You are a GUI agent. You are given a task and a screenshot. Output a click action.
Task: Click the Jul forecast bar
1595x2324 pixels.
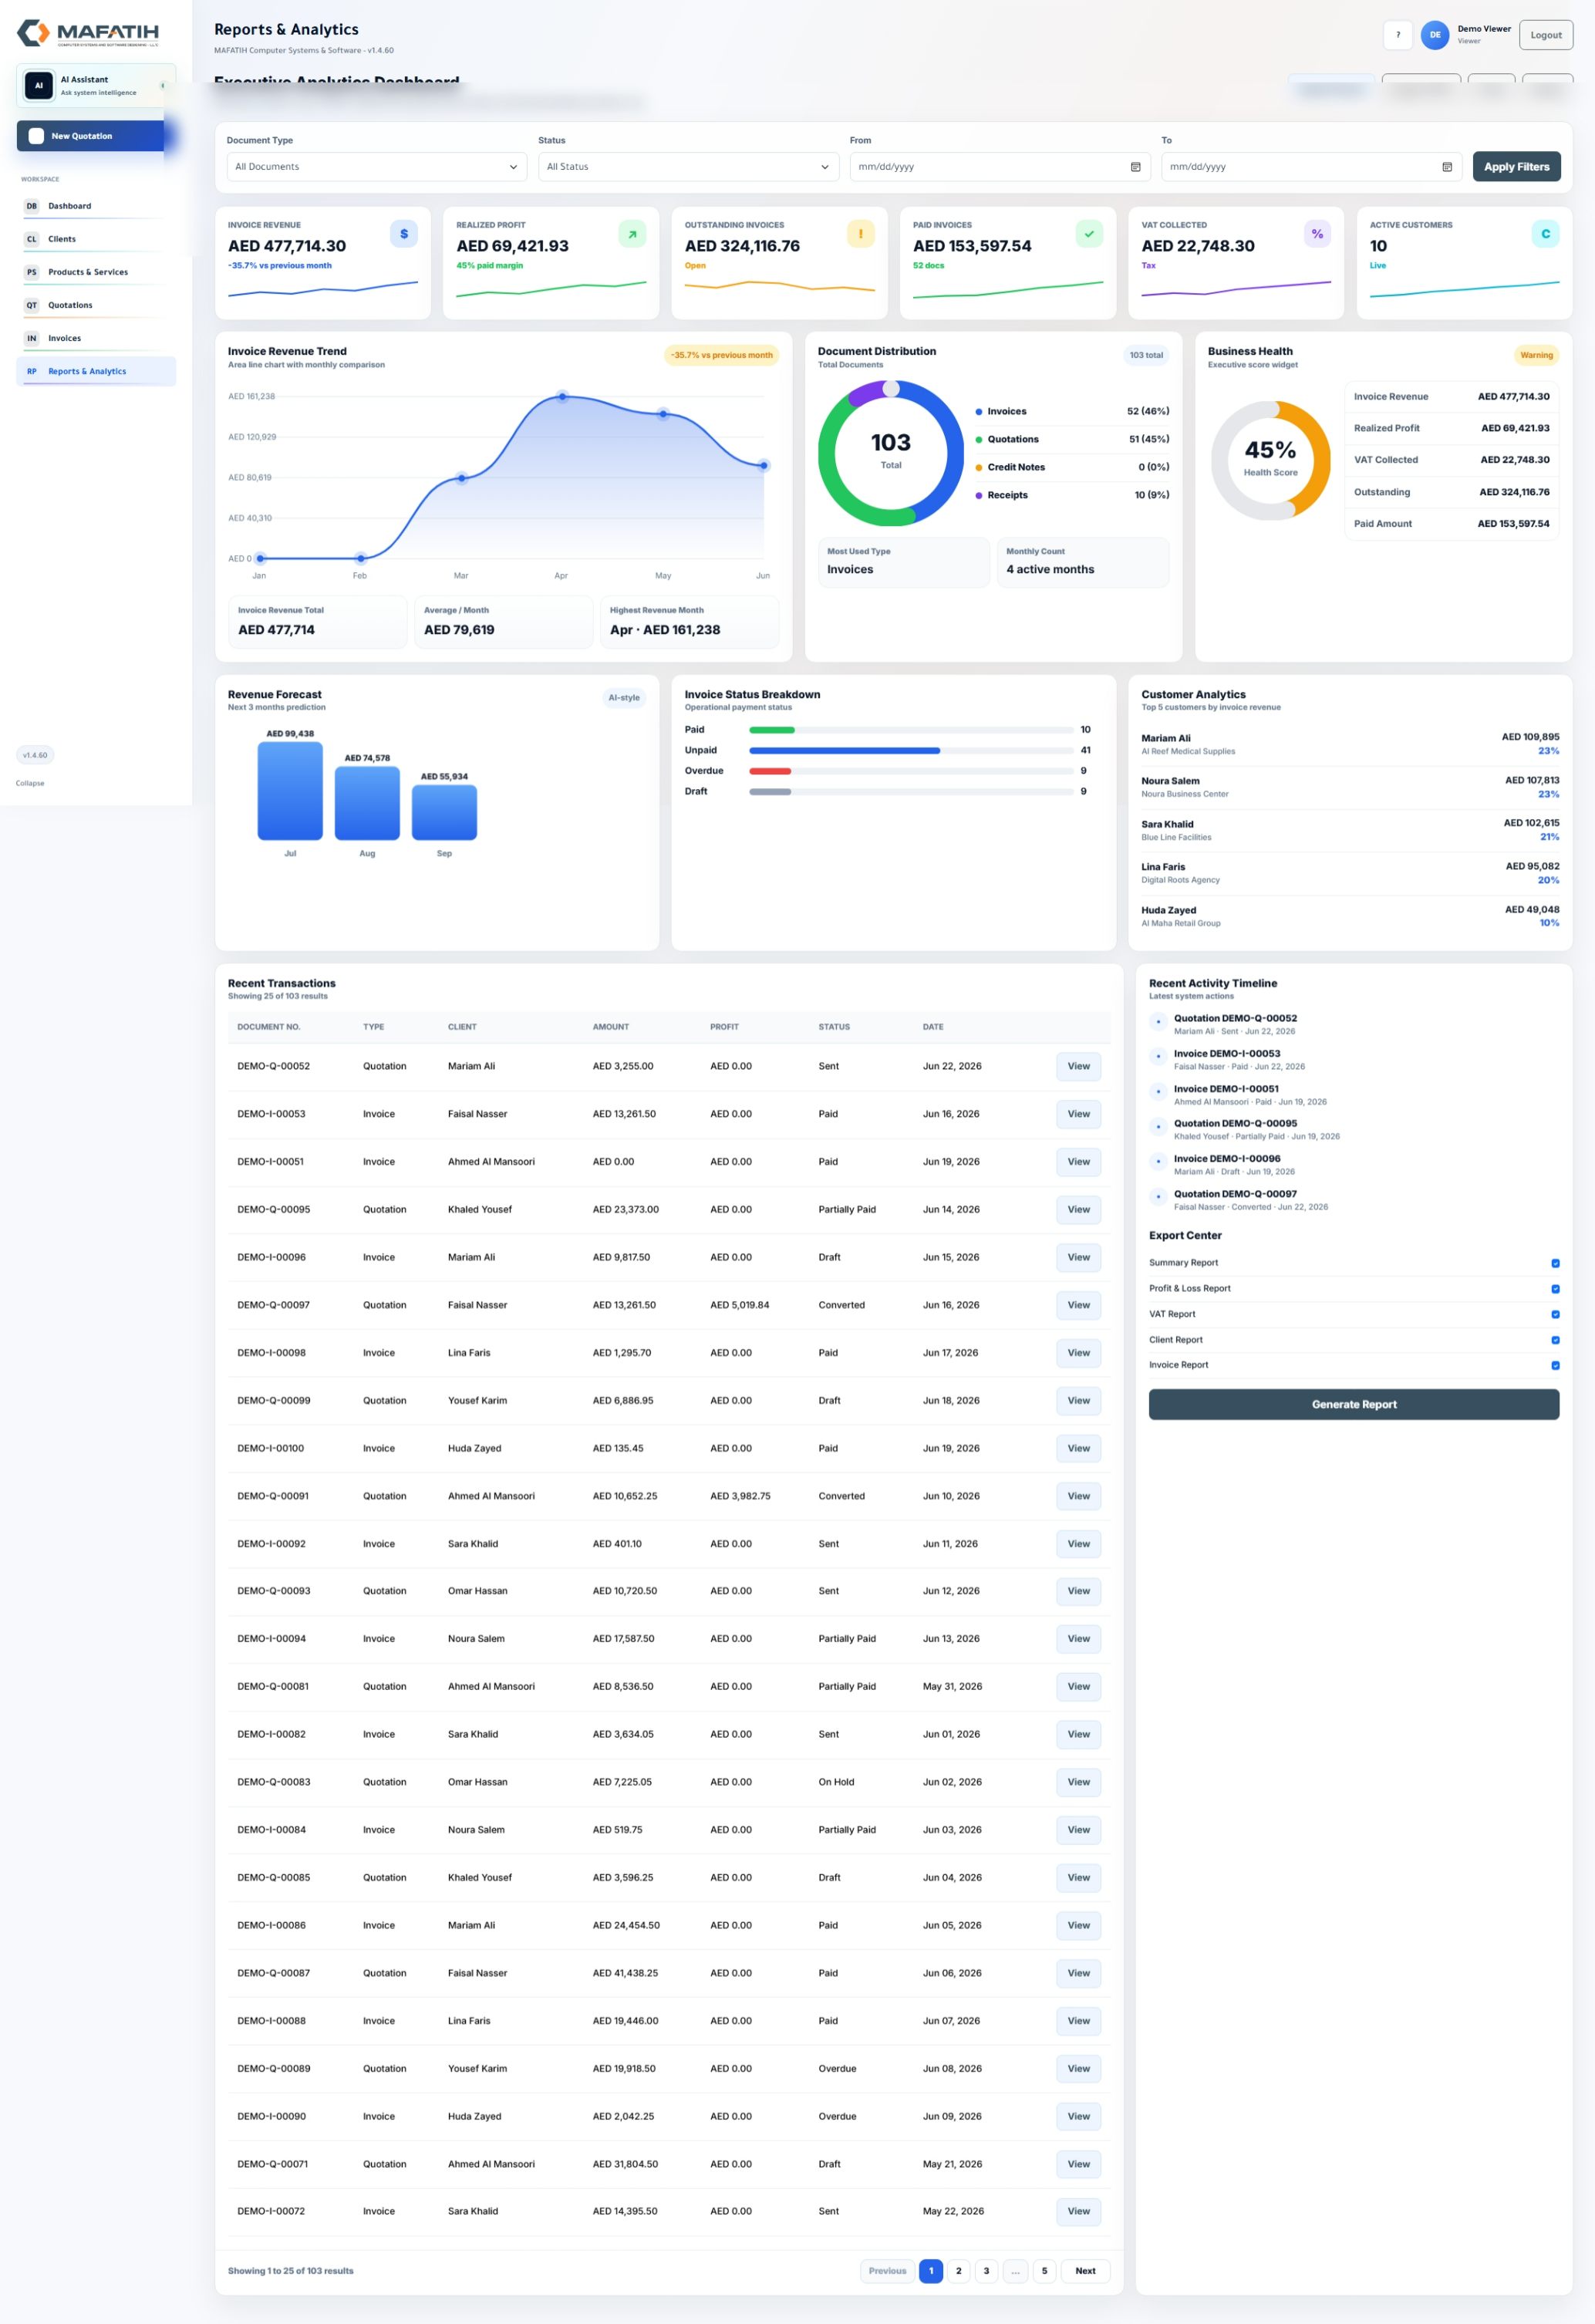coord(290,790)
